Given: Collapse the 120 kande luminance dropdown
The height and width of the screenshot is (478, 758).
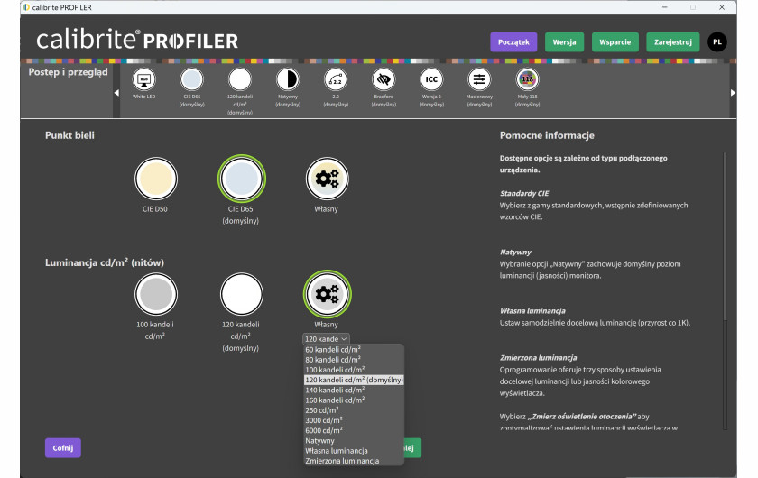Looking at the screenshot, I should click(x=326, y=339).
